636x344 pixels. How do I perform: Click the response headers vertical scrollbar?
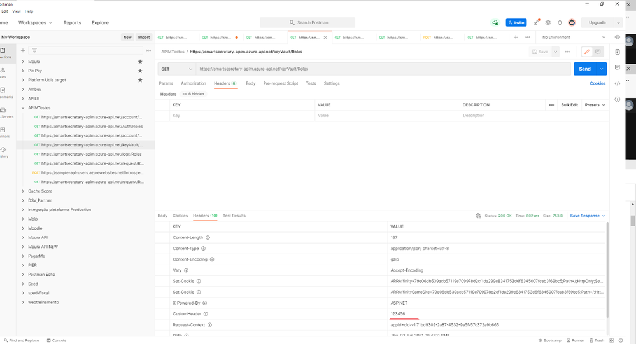[x=607, y=270]
